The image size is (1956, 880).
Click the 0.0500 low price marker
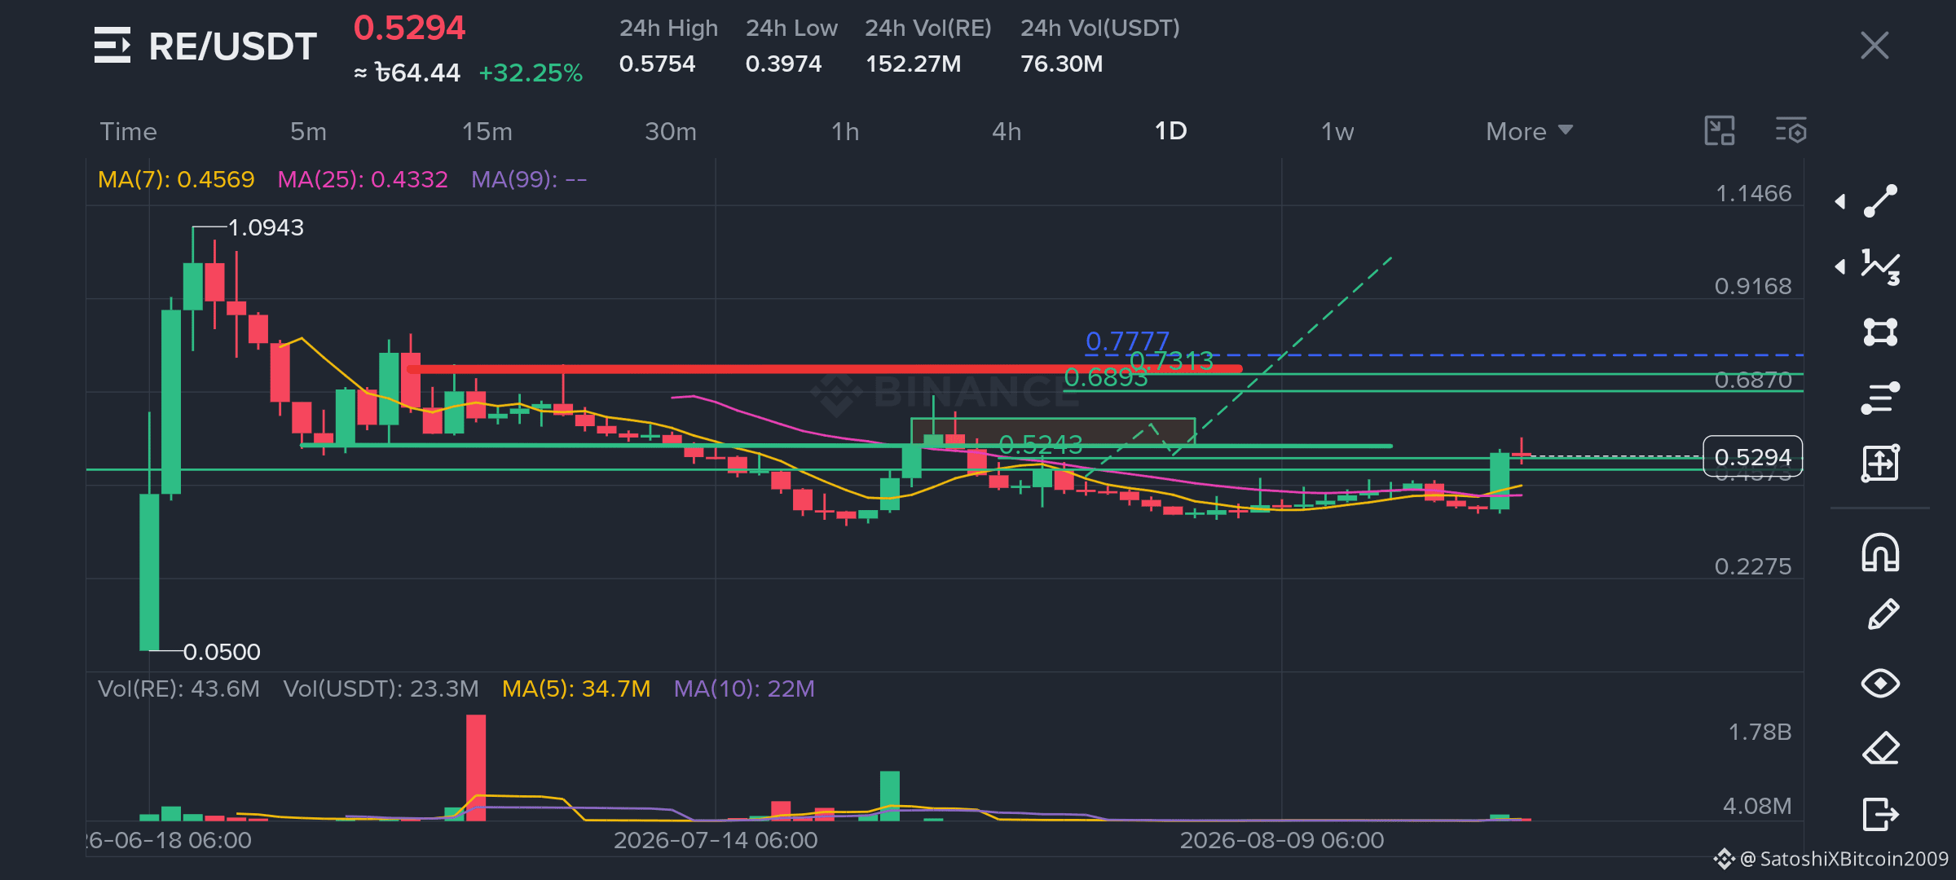pos(222,652)
